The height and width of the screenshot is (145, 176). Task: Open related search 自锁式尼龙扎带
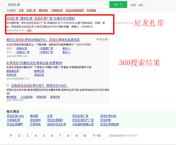pyautogui.click(x=57, y=124)
